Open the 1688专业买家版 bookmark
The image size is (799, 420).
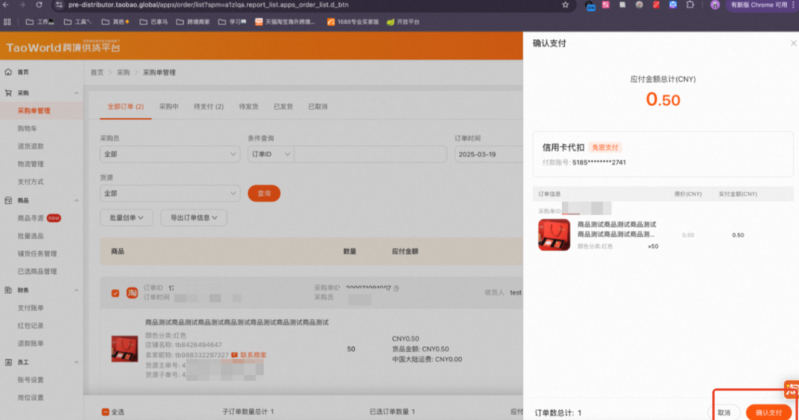353,22
